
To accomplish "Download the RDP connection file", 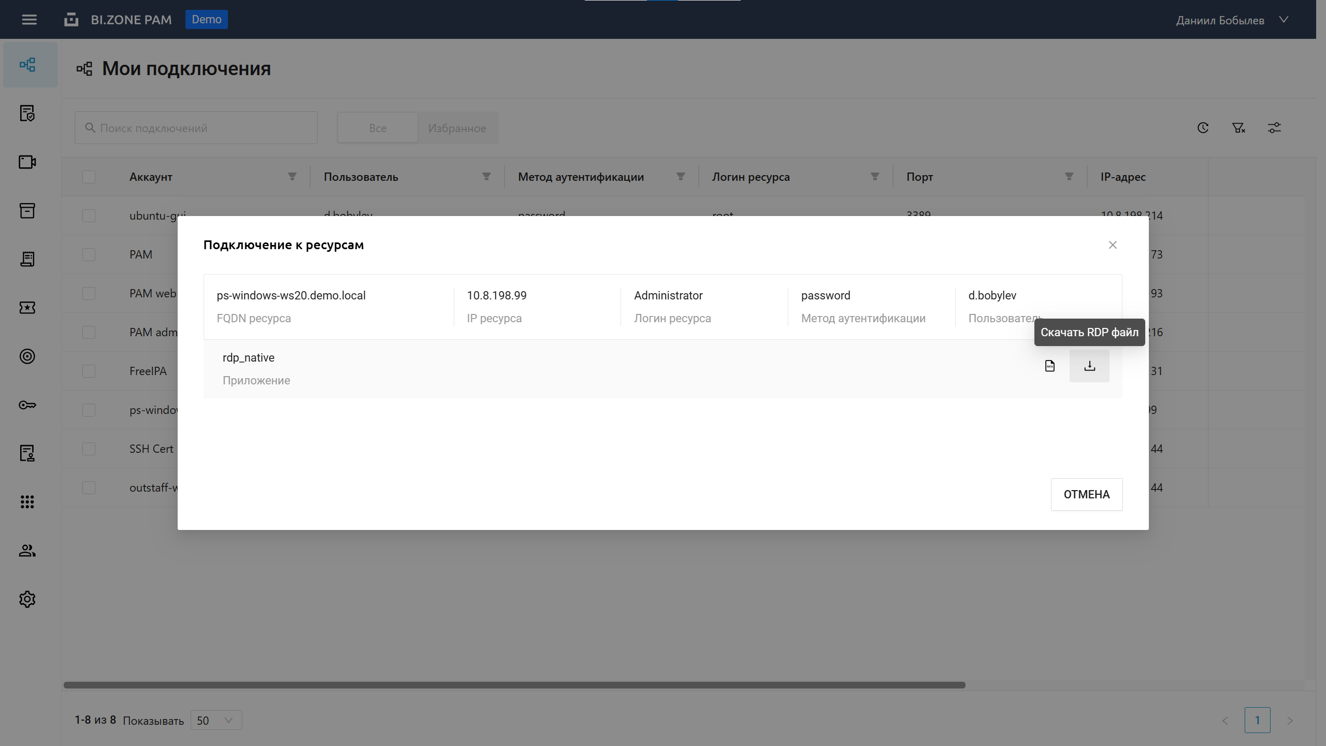I will [x=1089, y=366].
